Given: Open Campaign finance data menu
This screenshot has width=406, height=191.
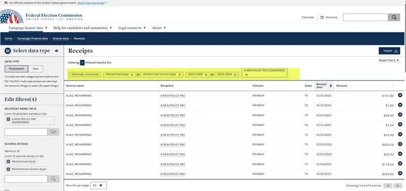Looking at the screenshot, I should click(28, 28).
